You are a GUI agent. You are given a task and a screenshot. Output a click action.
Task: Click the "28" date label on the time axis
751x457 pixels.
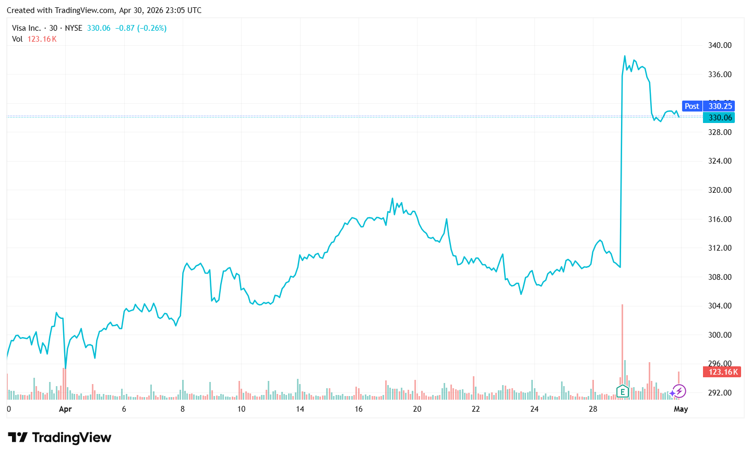(x=593, y=409)
